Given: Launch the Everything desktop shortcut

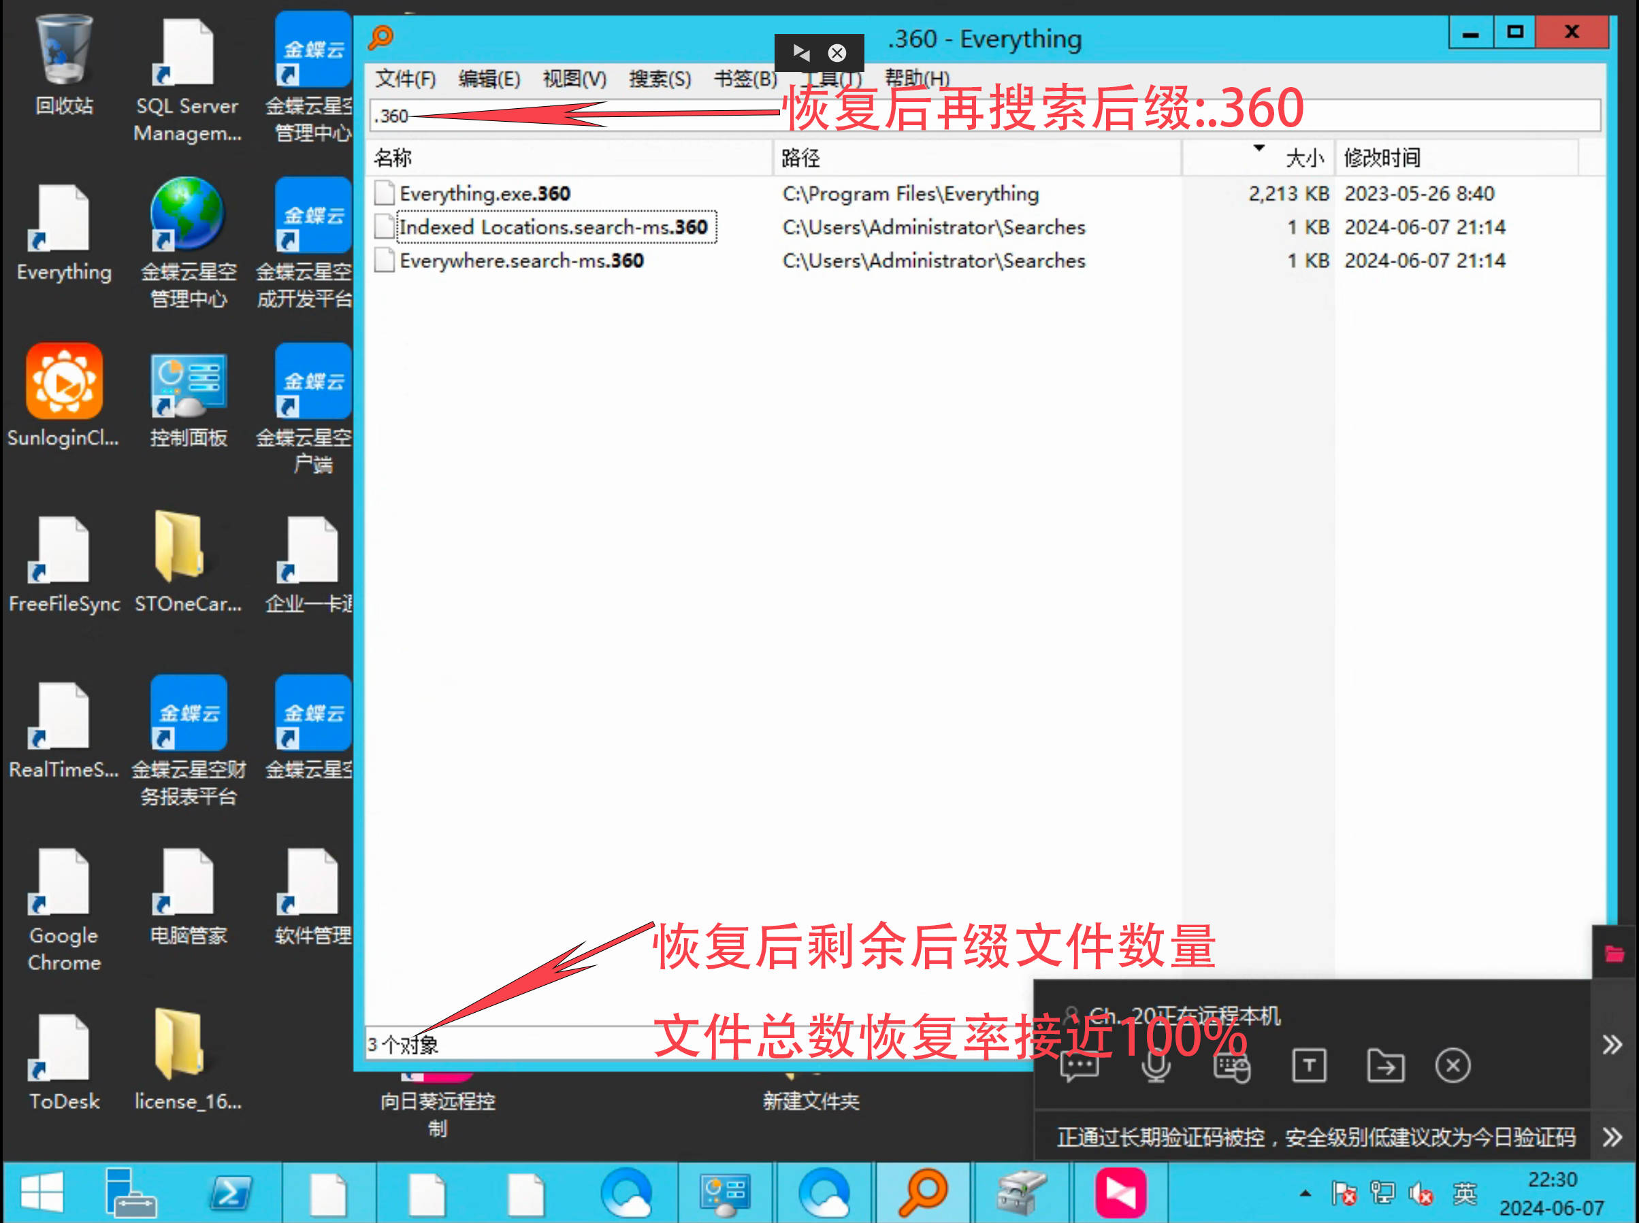Looking at the screenshot, I should (65, 231).
